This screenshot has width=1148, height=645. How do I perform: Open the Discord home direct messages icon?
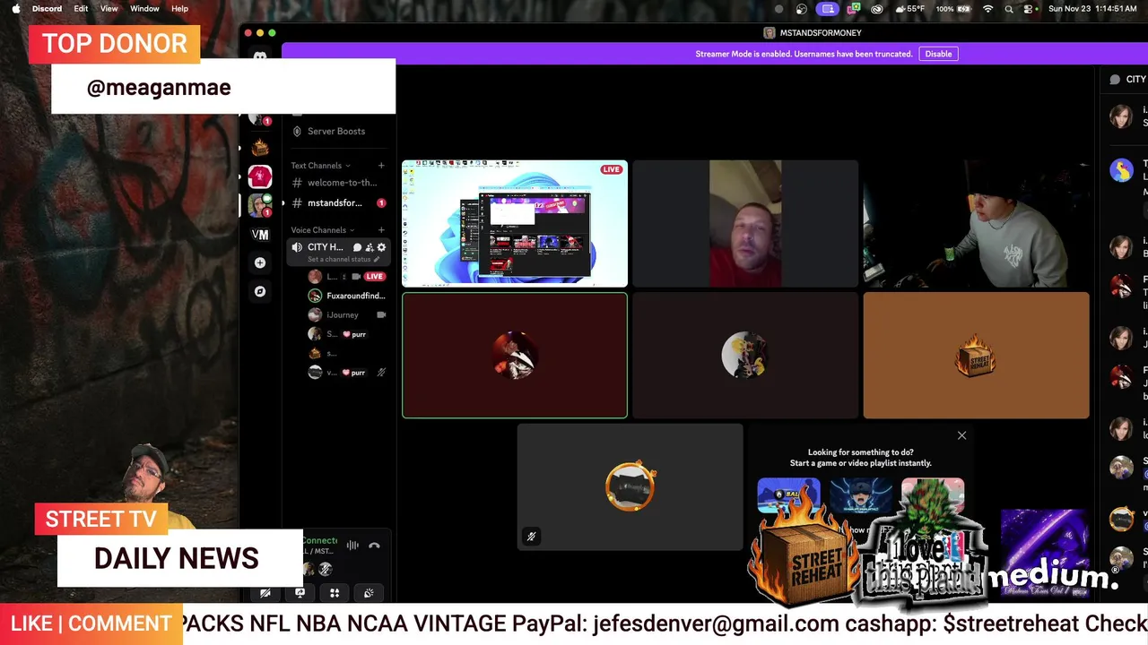point(260,57)
